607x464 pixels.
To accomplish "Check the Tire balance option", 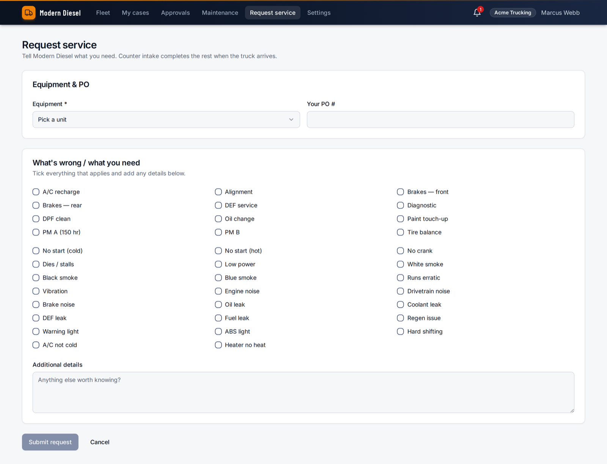I will coord(400,232).
